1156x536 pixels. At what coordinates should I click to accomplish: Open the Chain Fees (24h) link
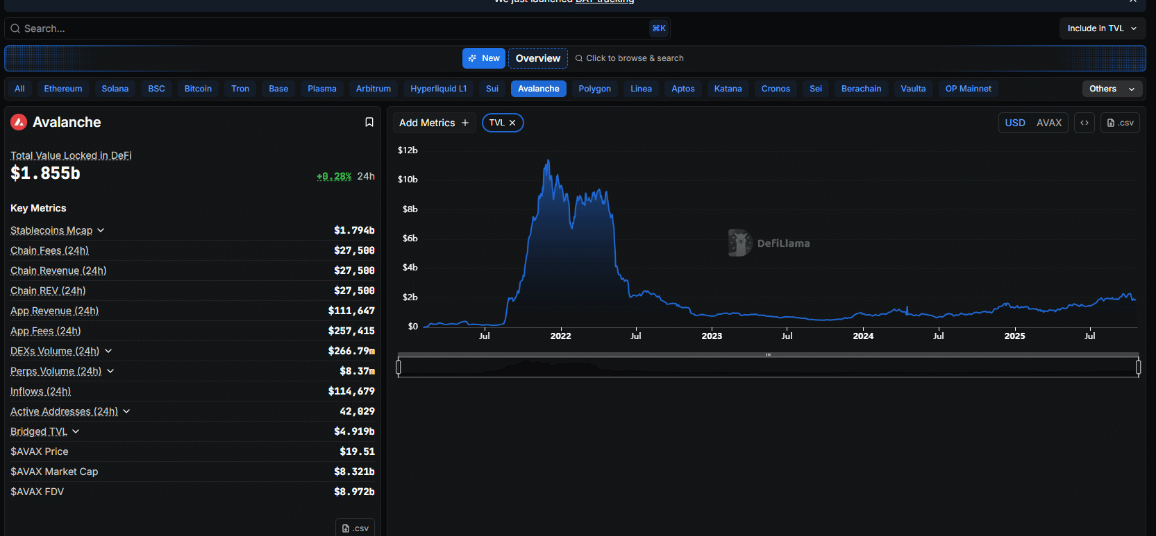(x=50, y=250)
